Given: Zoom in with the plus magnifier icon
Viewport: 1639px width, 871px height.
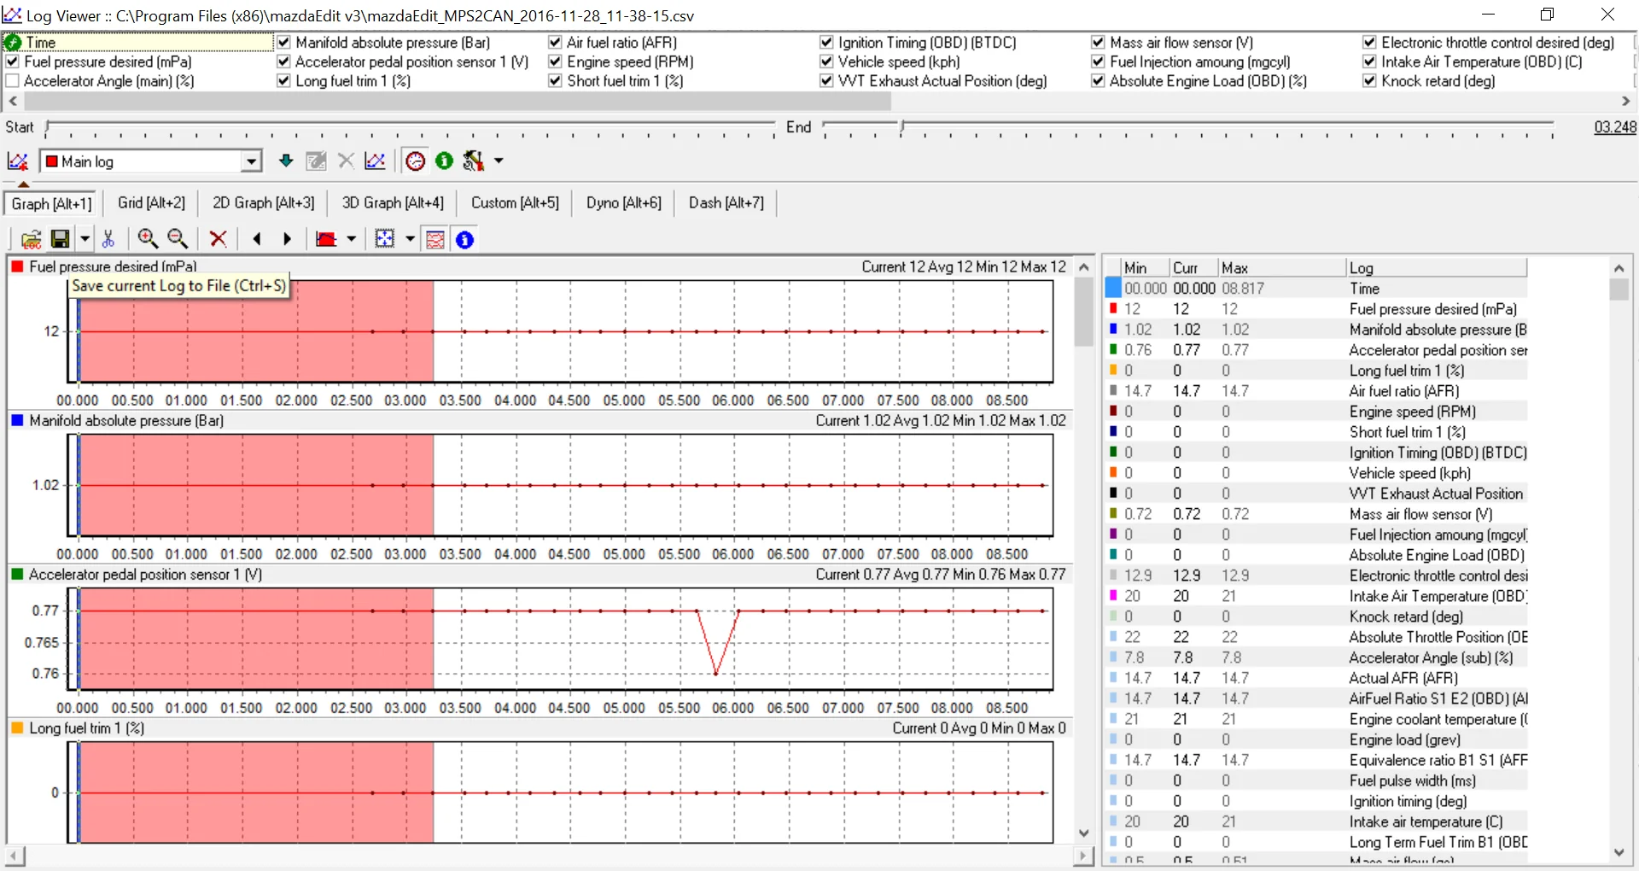Looking at the screenshot, I should (148, 239).
